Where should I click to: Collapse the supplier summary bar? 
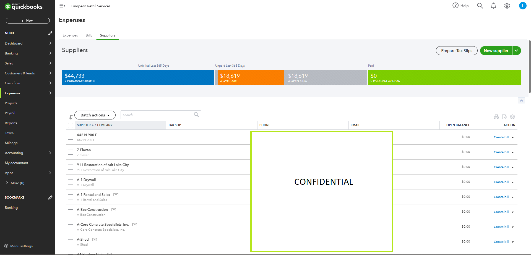521,101
